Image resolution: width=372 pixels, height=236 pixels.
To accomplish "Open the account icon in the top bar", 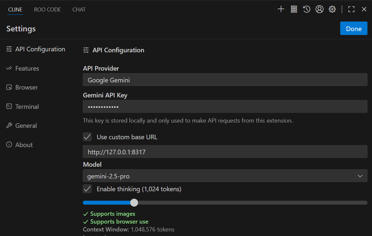I will coord(319,9).
